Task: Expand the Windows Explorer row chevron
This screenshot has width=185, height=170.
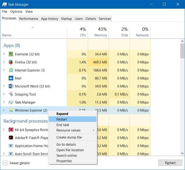Action: (x=4, y=110)
